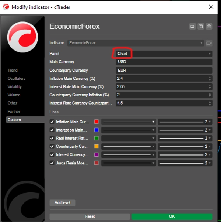Click the delete trash can icon
Image resolution: width=221 pixels, height=222 pixels.
click(x=209, y=26)
